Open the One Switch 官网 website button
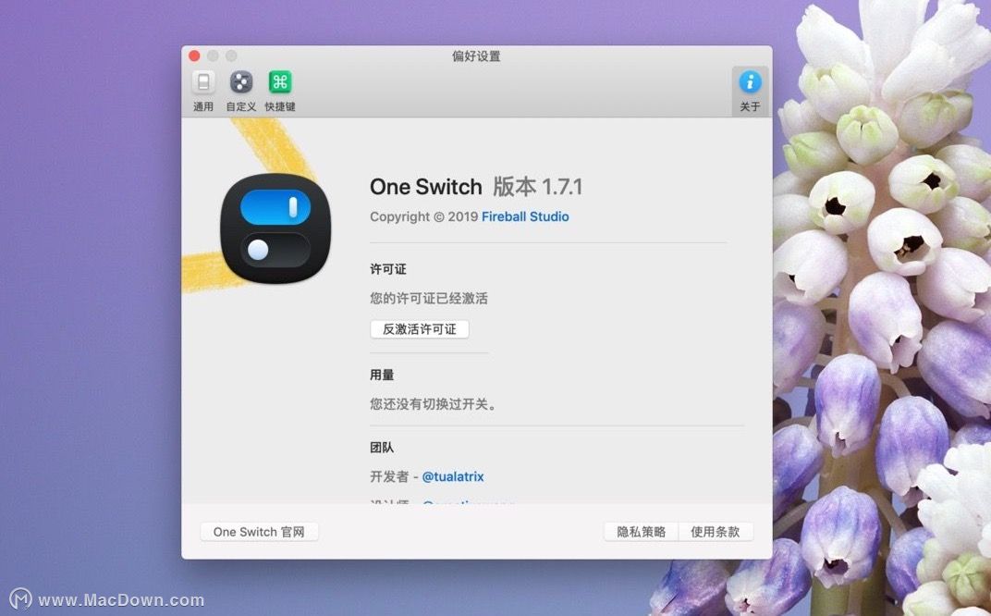 [259, 532]
